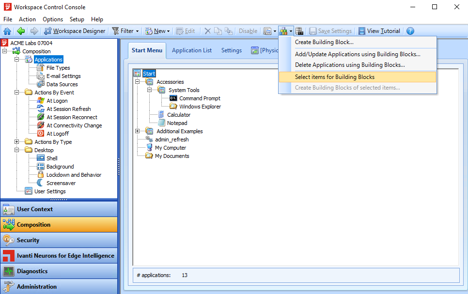Image resolution: width=468 pixels, height=294 pixels.
Task: Choose Select items for Building Blocks
Action: click(357, 77)
